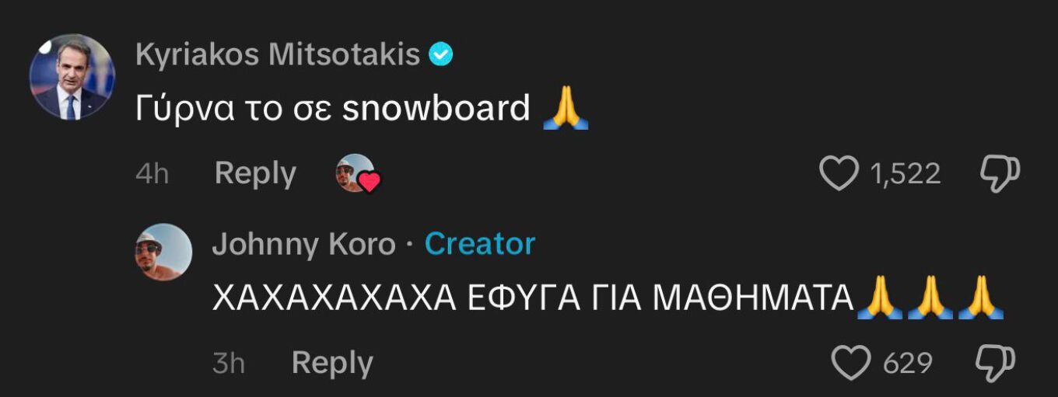
Task: Open Kyriakos Mitsotakis profile picture
Action: point(72,77)
